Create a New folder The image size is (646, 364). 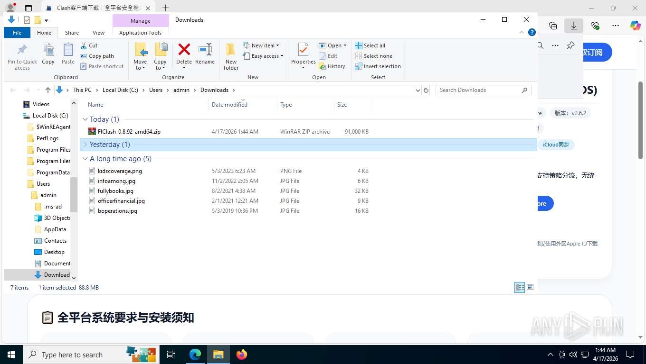pyautogui.click(x=231, y=56)
